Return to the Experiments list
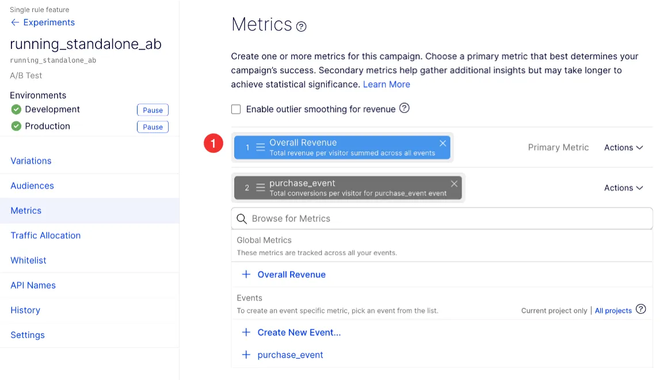The height and width of the screenshot is (380, 667). (x=49, y=22)
